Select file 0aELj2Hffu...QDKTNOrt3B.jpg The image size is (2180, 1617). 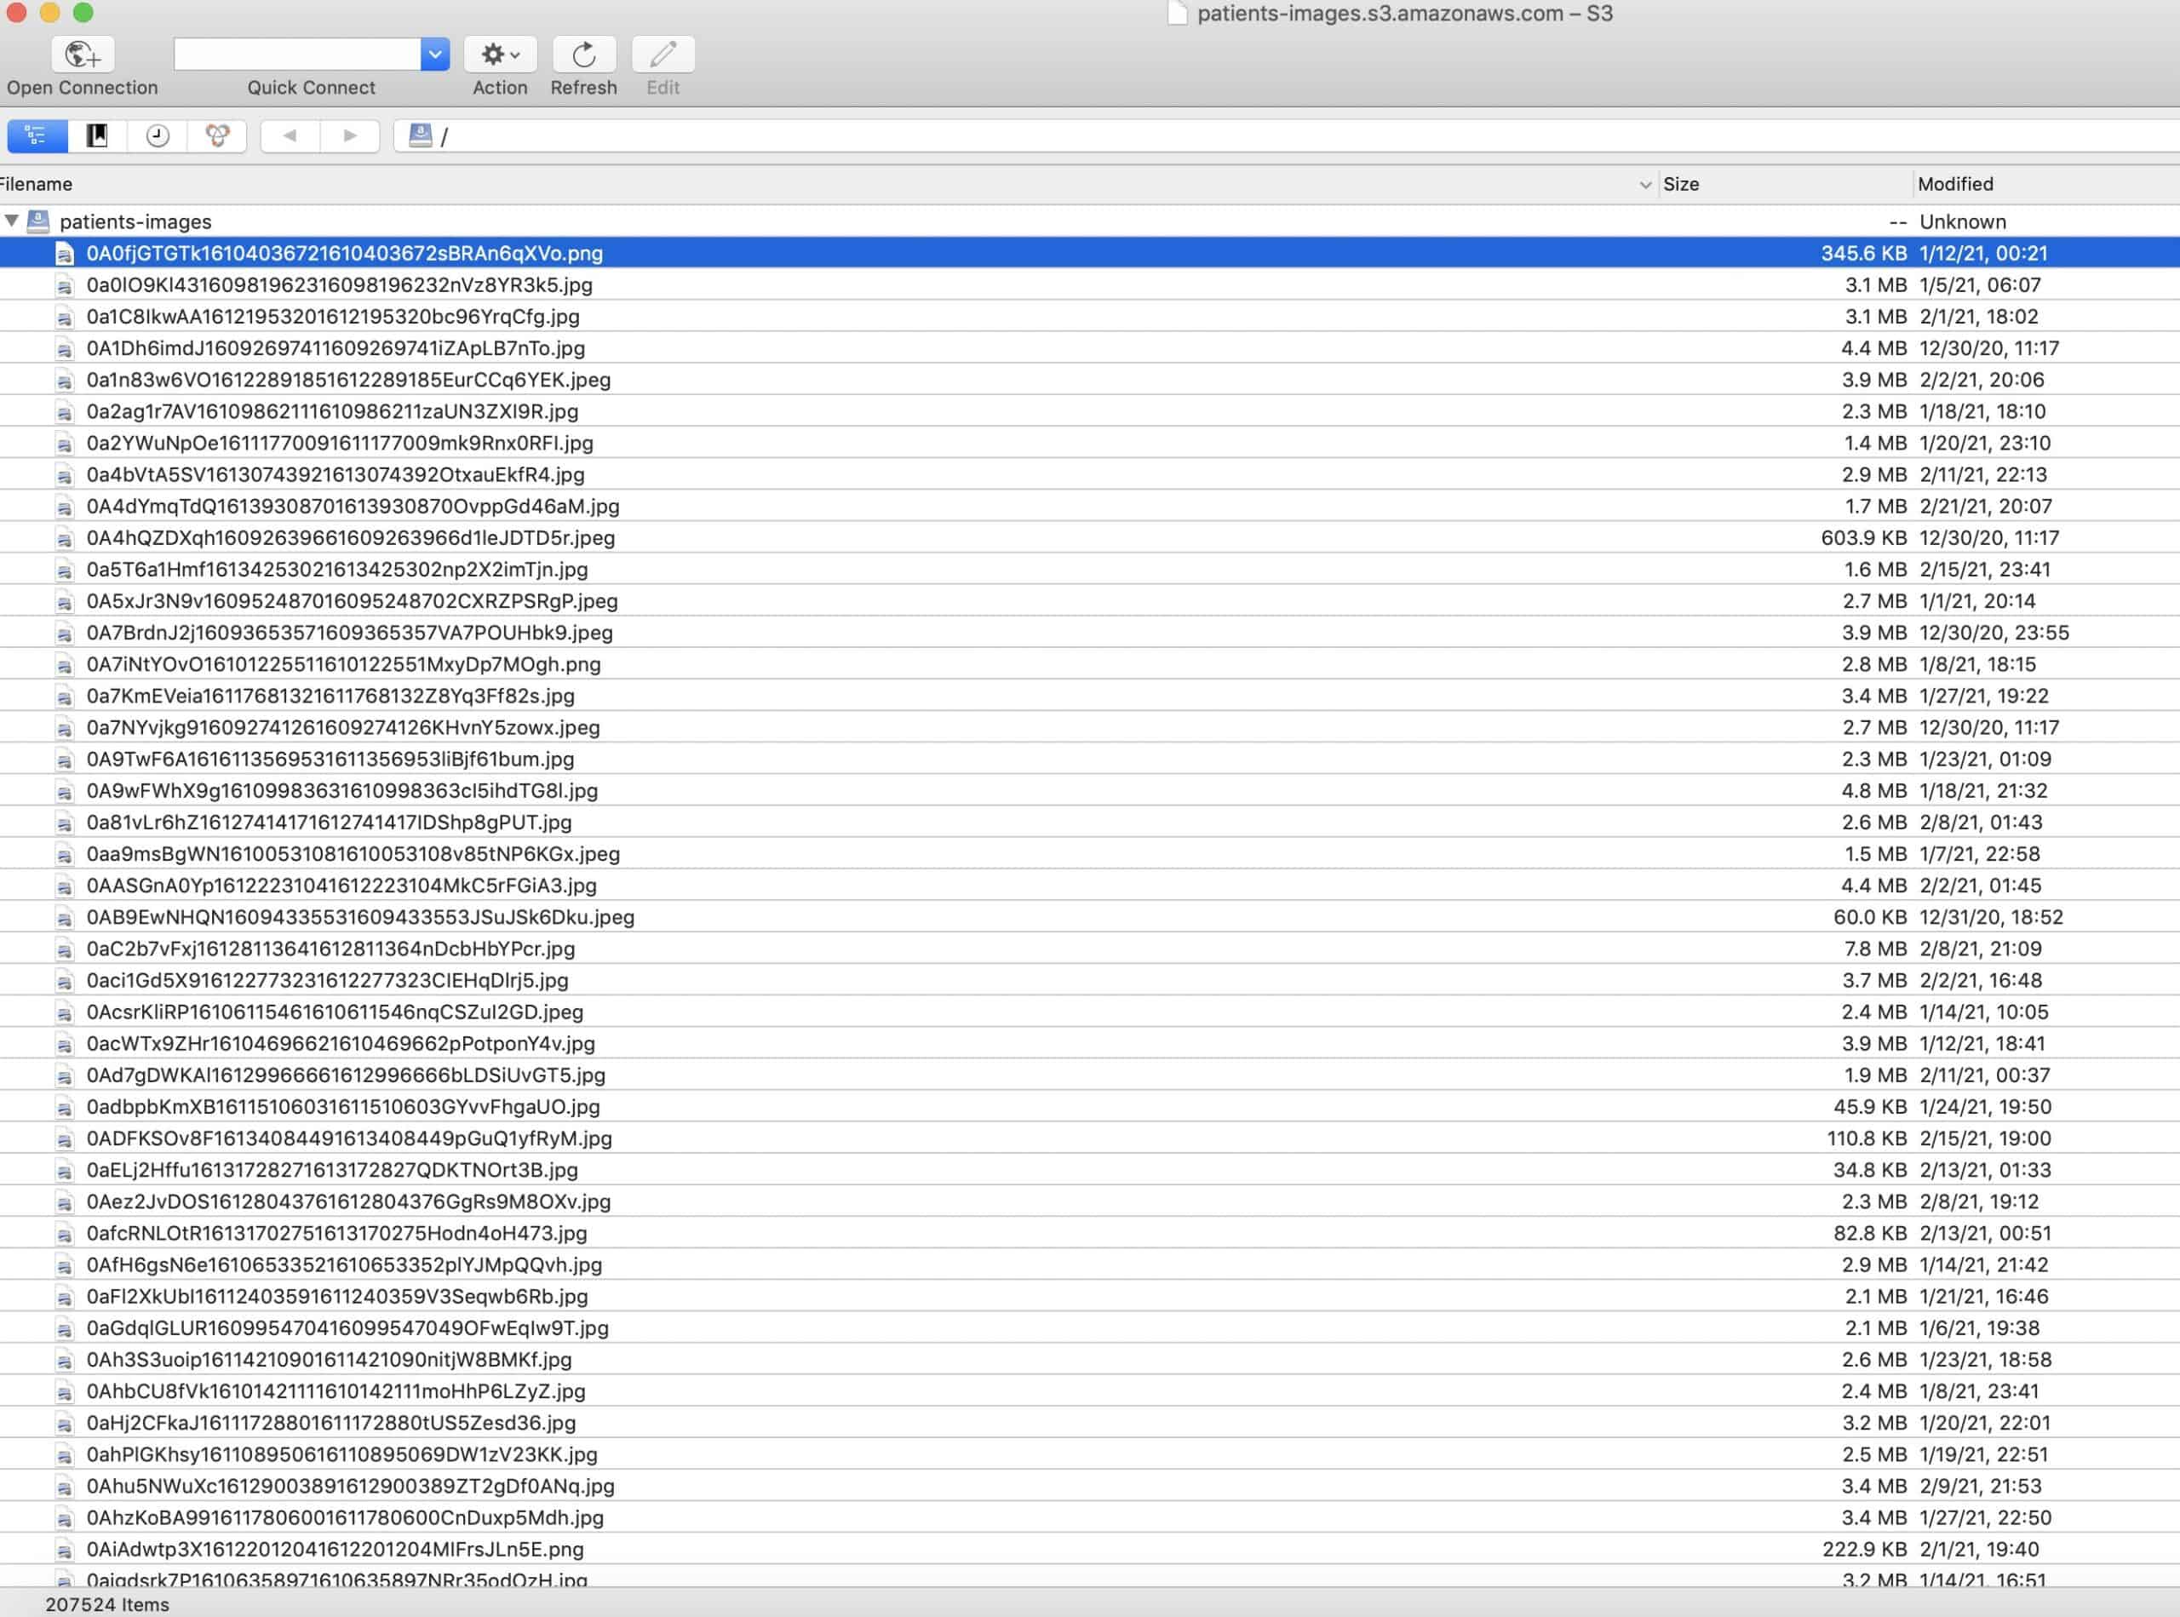coord(1089,1170)
